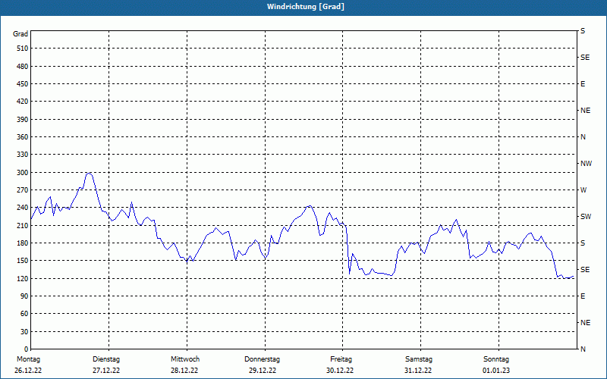The height and width of the screenshot is (379, 607).
Task: Click the 360 degree axis label
Action: 23,137
